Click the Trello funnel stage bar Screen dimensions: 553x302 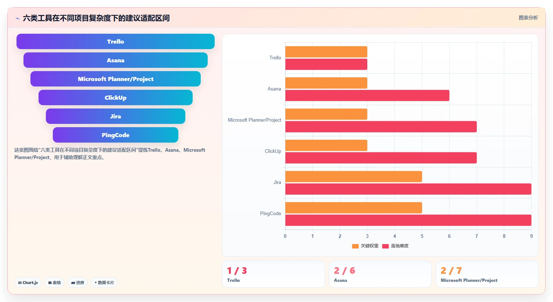pyautogui.click(x=116, y=41)
